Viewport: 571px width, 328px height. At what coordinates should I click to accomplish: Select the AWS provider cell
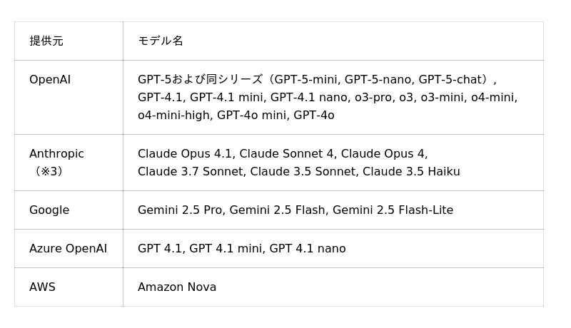coord(42,287)
